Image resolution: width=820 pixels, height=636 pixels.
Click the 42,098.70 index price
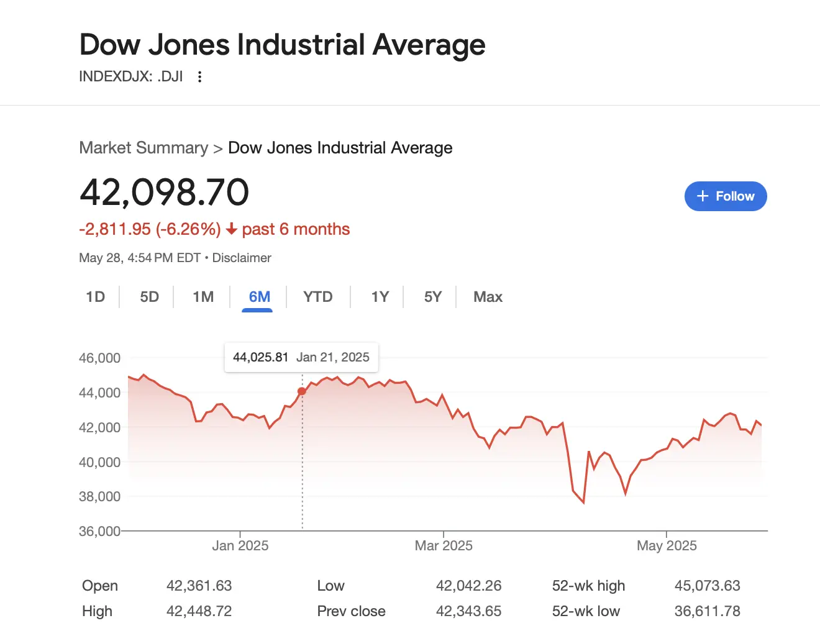(x=165, y=192)
